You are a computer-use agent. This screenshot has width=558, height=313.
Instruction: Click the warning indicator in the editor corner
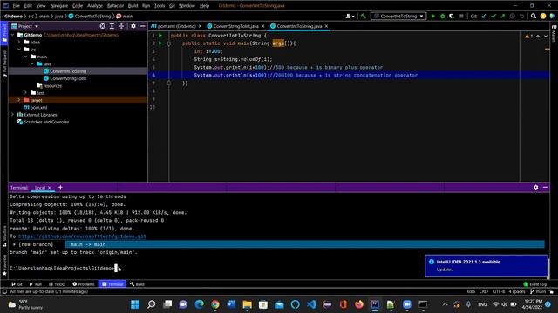coord(528,37)
